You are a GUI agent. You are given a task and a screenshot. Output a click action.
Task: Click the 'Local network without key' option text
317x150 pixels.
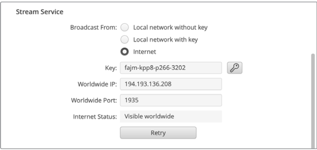[x=170, y=28]
